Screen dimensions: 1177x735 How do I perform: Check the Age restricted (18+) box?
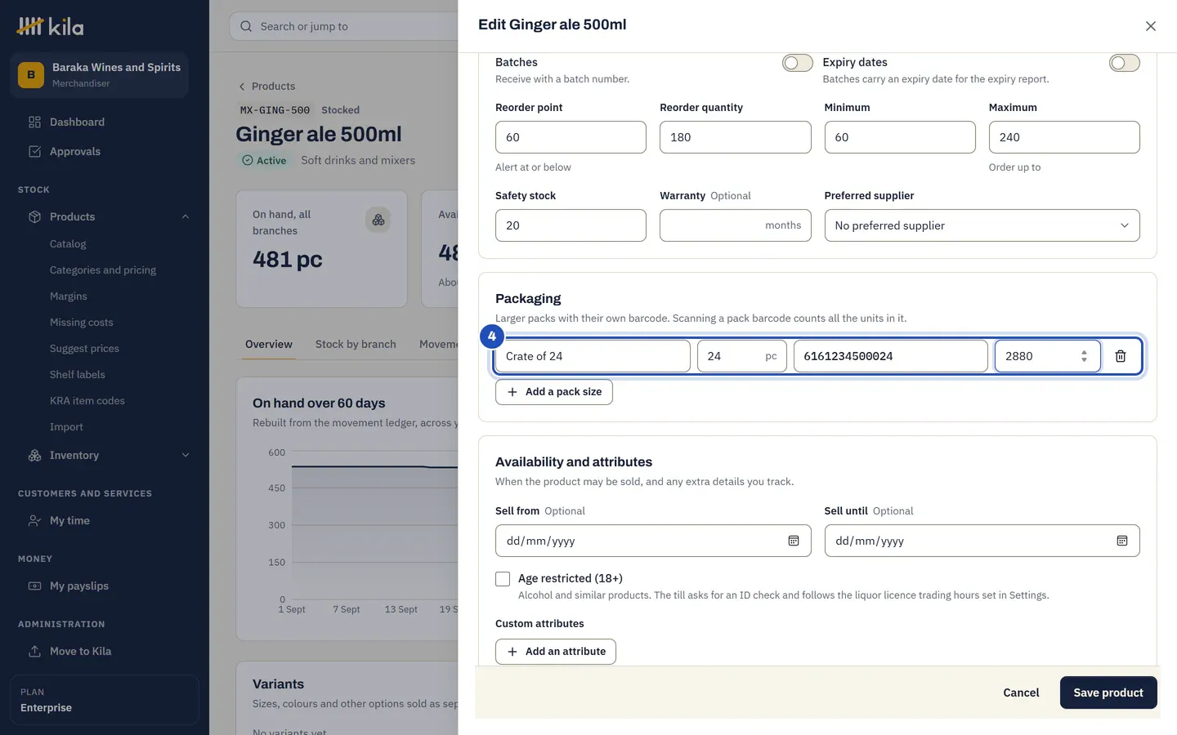click(x=503, y=579)
